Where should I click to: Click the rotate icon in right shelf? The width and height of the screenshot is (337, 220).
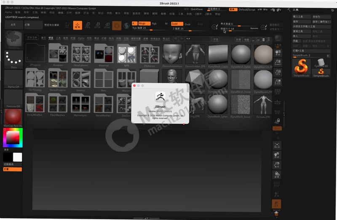point(277,175)
